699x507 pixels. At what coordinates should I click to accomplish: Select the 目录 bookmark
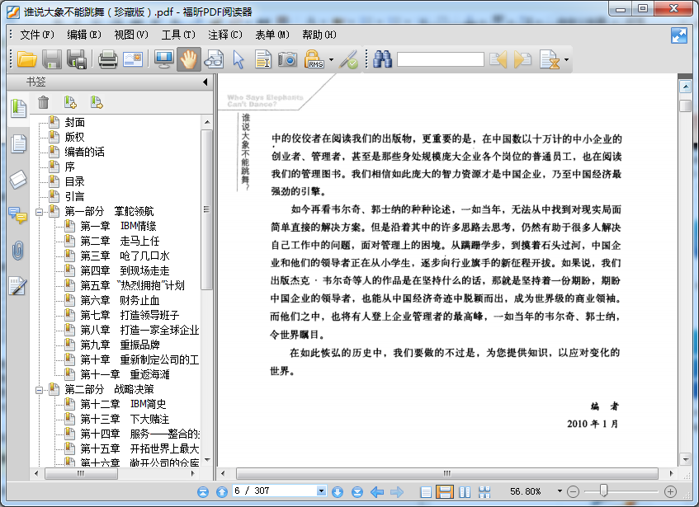pos(74,181)
